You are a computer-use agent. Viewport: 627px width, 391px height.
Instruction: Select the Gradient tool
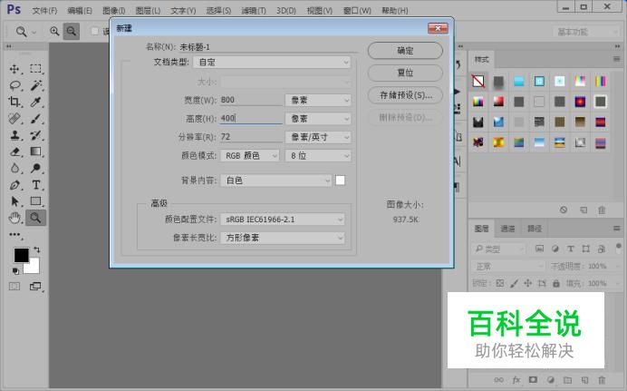(x=36, y=152)
